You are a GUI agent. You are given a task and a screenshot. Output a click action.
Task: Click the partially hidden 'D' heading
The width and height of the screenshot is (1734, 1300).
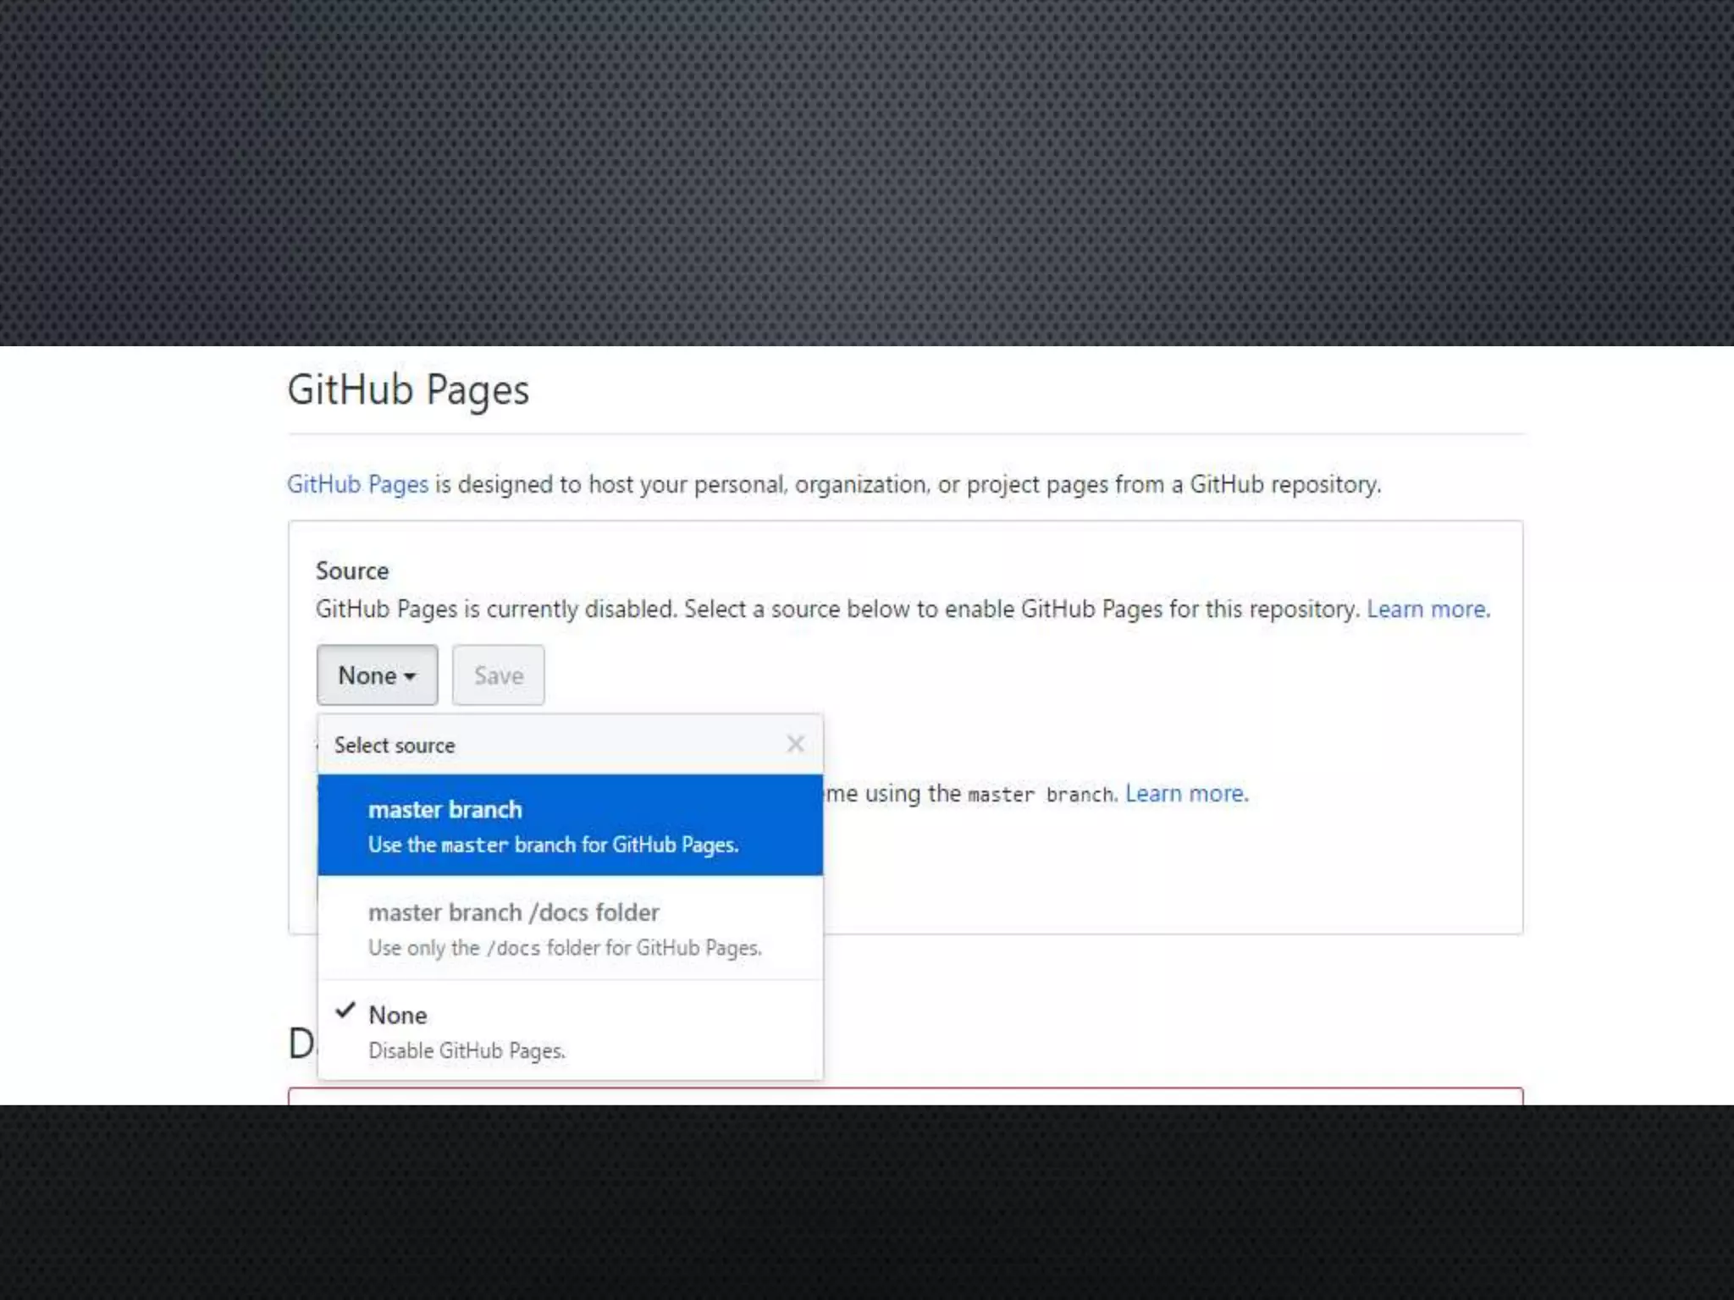(x=301, y=1044)
